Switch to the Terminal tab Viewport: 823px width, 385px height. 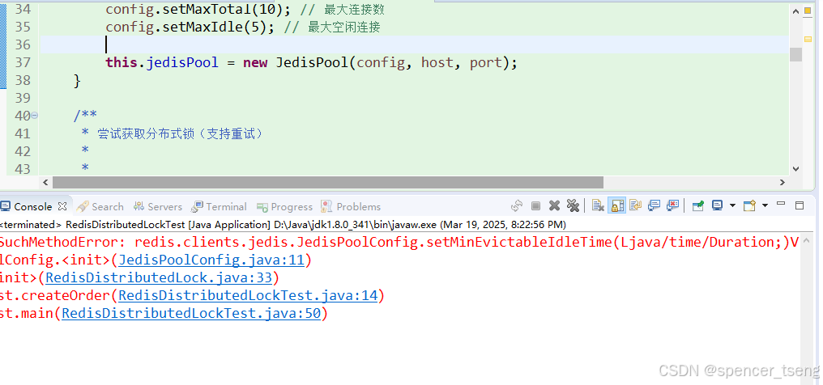coord(219,206)
